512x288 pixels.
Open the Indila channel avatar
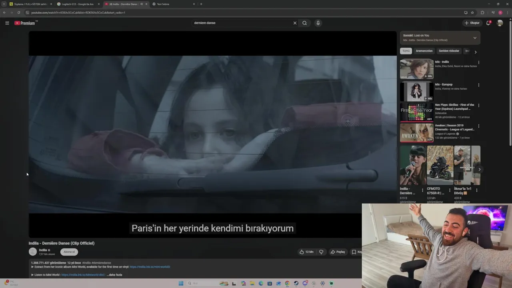coord(33,252)
